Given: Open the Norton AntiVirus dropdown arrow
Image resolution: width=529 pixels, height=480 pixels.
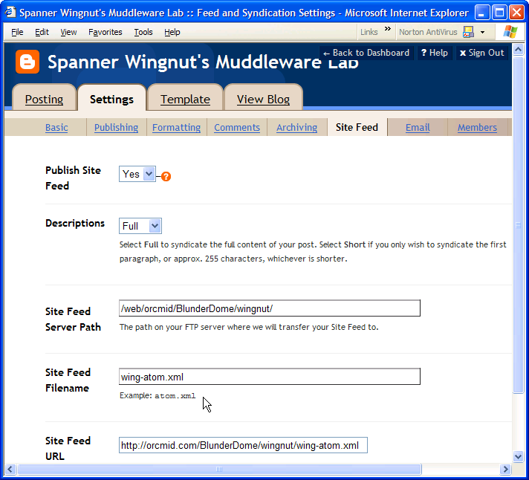Looking at the screenshot, I should coord(482,33).
